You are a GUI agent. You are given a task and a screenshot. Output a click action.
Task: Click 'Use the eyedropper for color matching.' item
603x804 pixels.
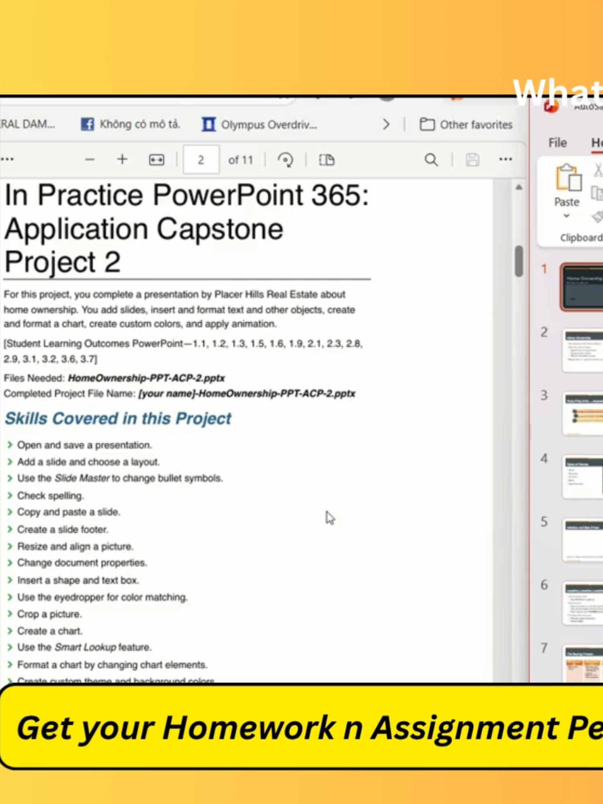coord(103,597)
